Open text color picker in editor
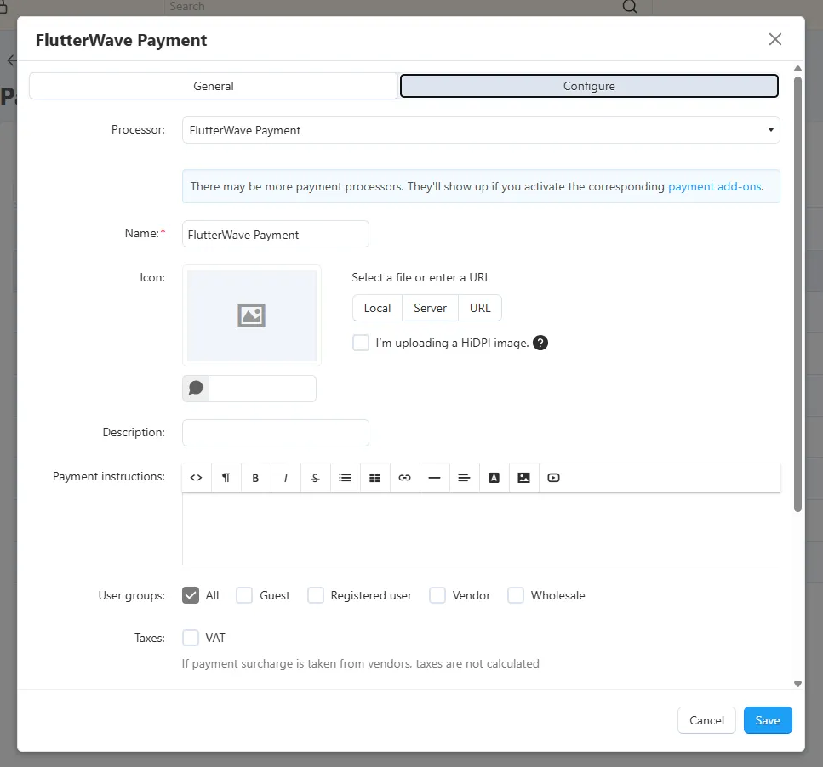Screen dimensions: 823x767 494,478
